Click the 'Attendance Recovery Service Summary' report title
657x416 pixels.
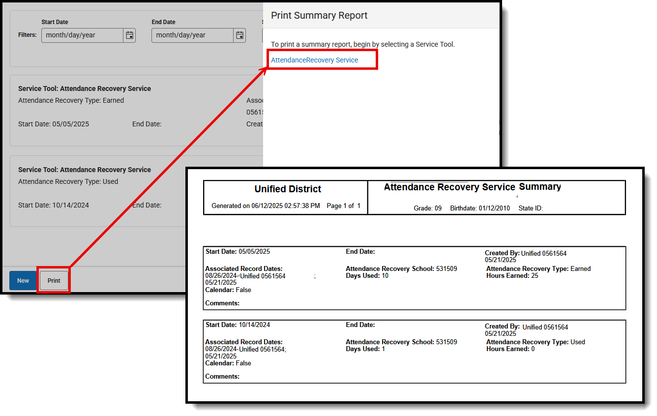click(472, 187)
